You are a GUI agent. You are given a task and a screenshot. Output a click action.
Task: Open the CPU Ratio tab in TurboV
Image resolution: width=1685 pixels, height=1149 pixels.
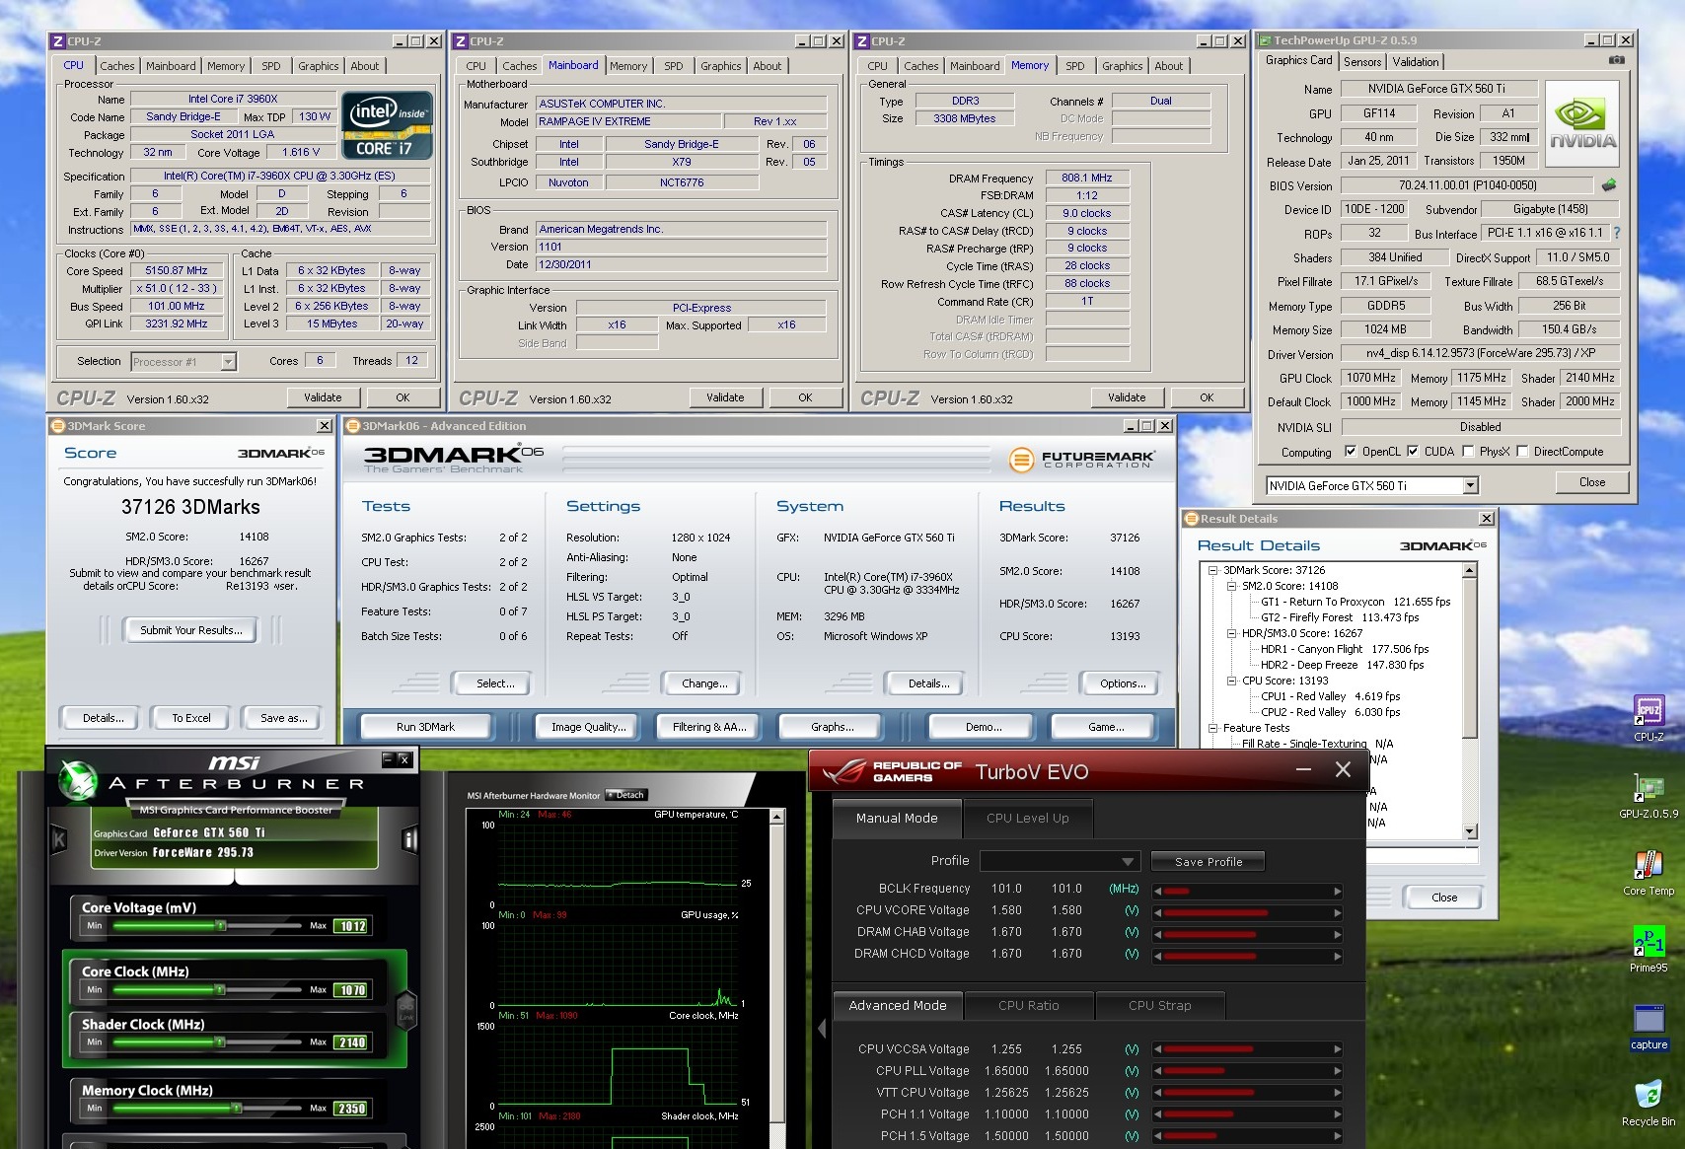point(1029,1006)
